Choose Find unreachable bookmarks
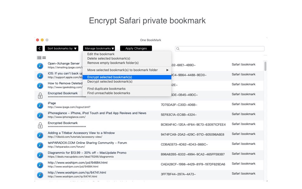 pyautogui.click(x=127, y=93)
